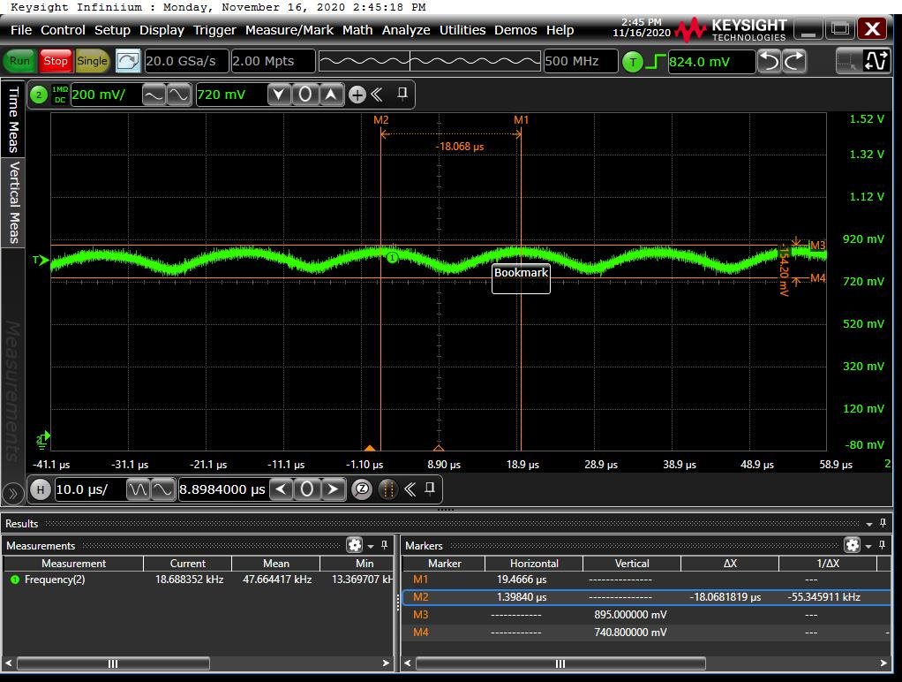The width and height of the screenshot is (902, 682).
Task: Click the Undo arrow button
Action: pyautogui.click(x=769, y=61)
